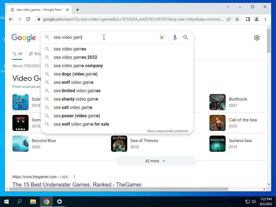Open the Chrome side panel icon
Viewport: 276px width, 207px height.
click(248, 19)
